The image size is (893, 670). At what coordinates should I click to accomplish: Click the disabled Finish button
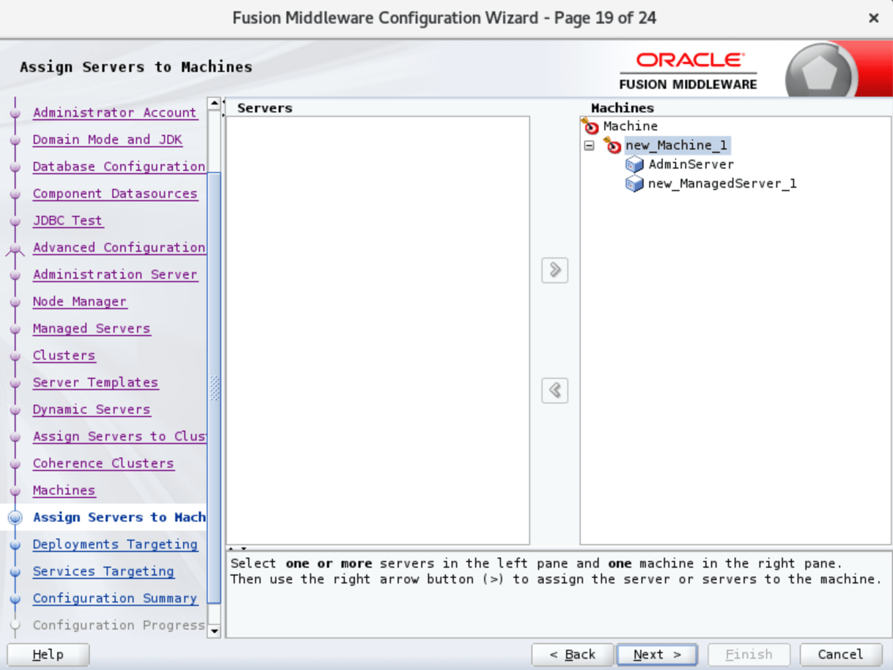749,655
